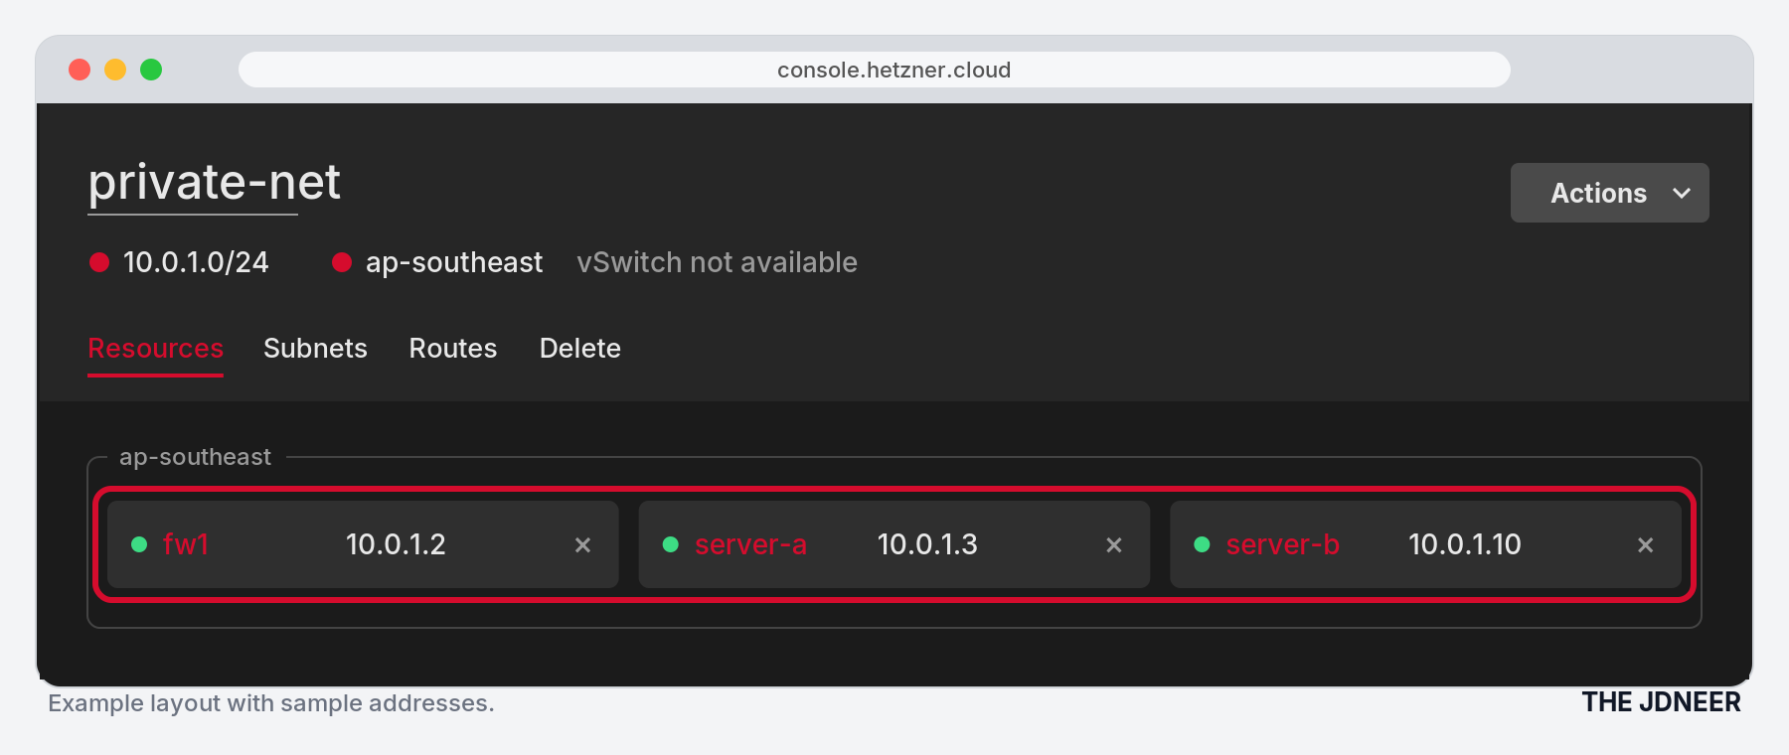
Task: Click the ap-southeast zone label in header
Action: click(454, 262)
